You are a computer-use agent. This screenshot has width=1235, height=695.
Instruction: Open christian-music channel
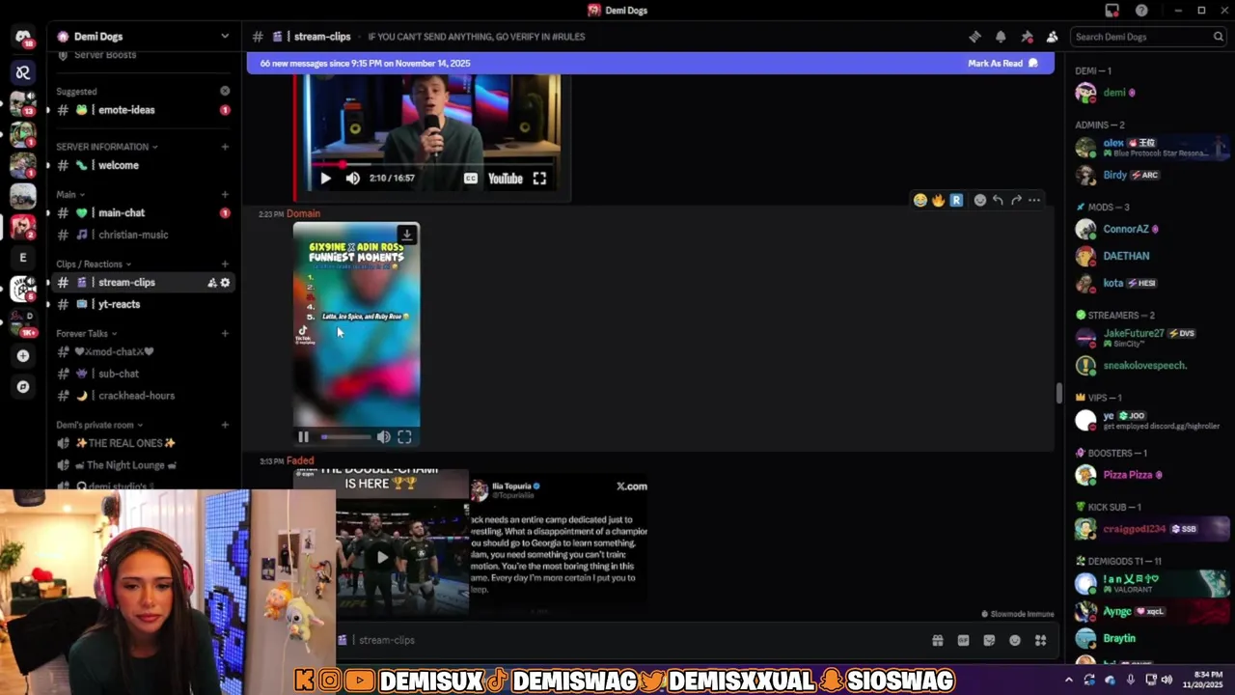[142, 235]
